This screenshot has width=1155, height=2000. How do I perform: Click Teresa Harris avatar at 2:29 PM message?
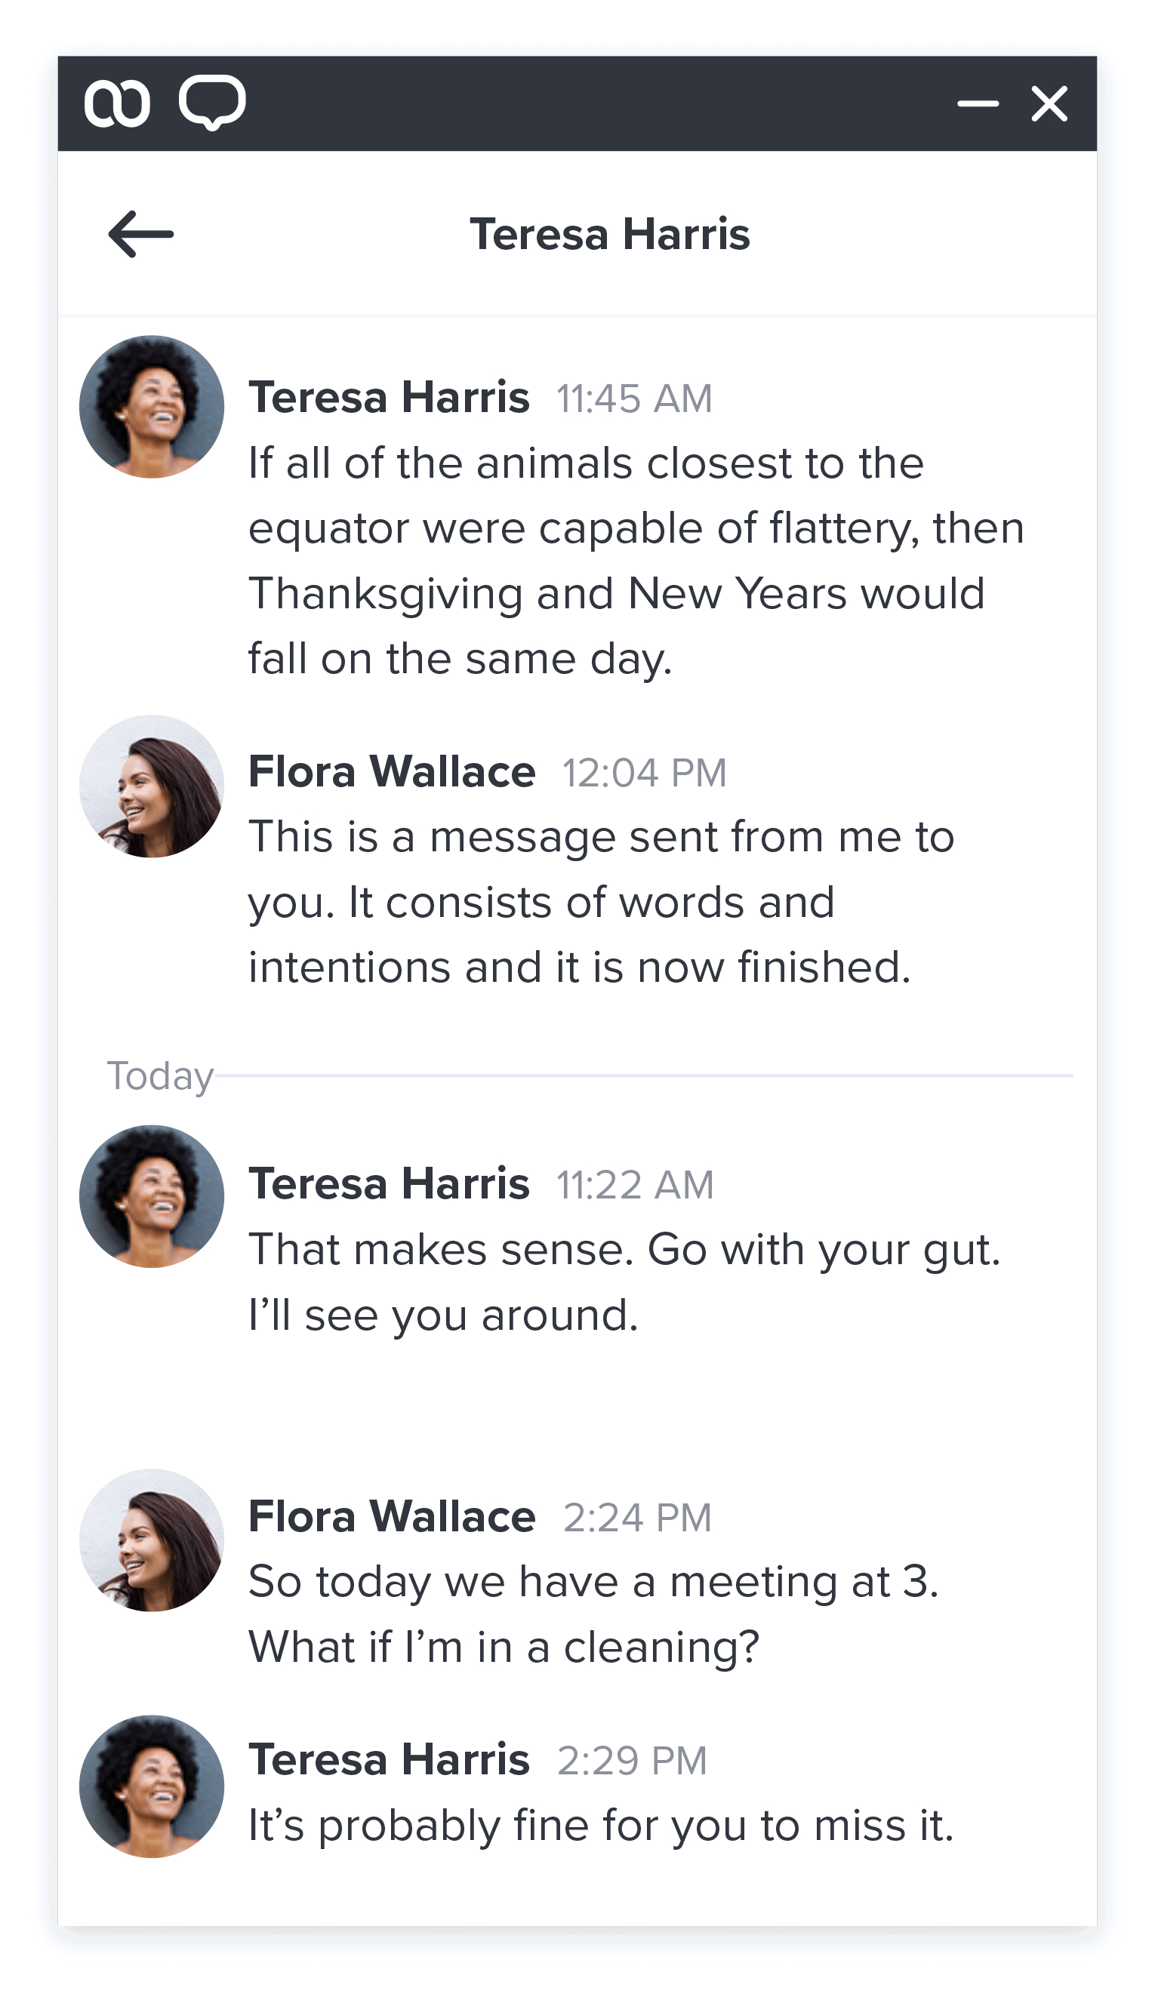pyautogui.click(x=152, y=1786)
